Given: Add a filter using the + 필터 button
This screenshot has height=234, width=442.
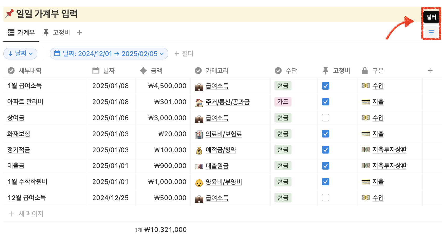Looking at the screenshot, I should click(184, 54).
